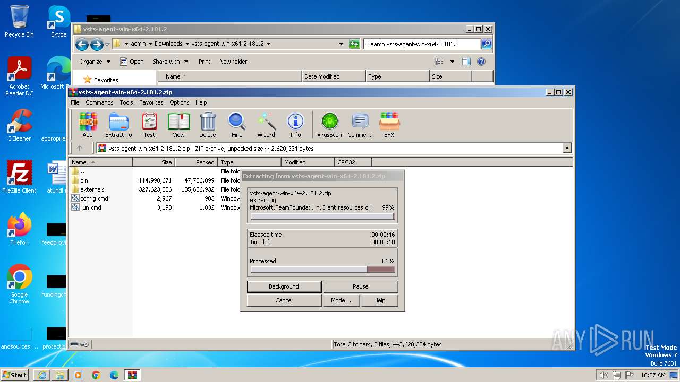Click the WinRAR taskbar button
Image resolution: width=680 pixels, height=382 pixels.
coord(132,375)
